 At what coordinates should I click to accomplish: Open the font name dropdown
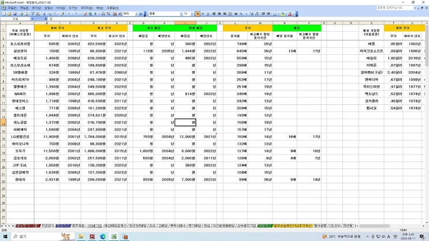(181, 14)
